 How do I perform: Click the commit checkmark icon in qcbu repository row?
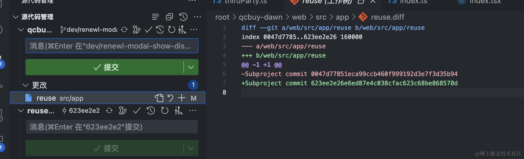click(148, 29)
